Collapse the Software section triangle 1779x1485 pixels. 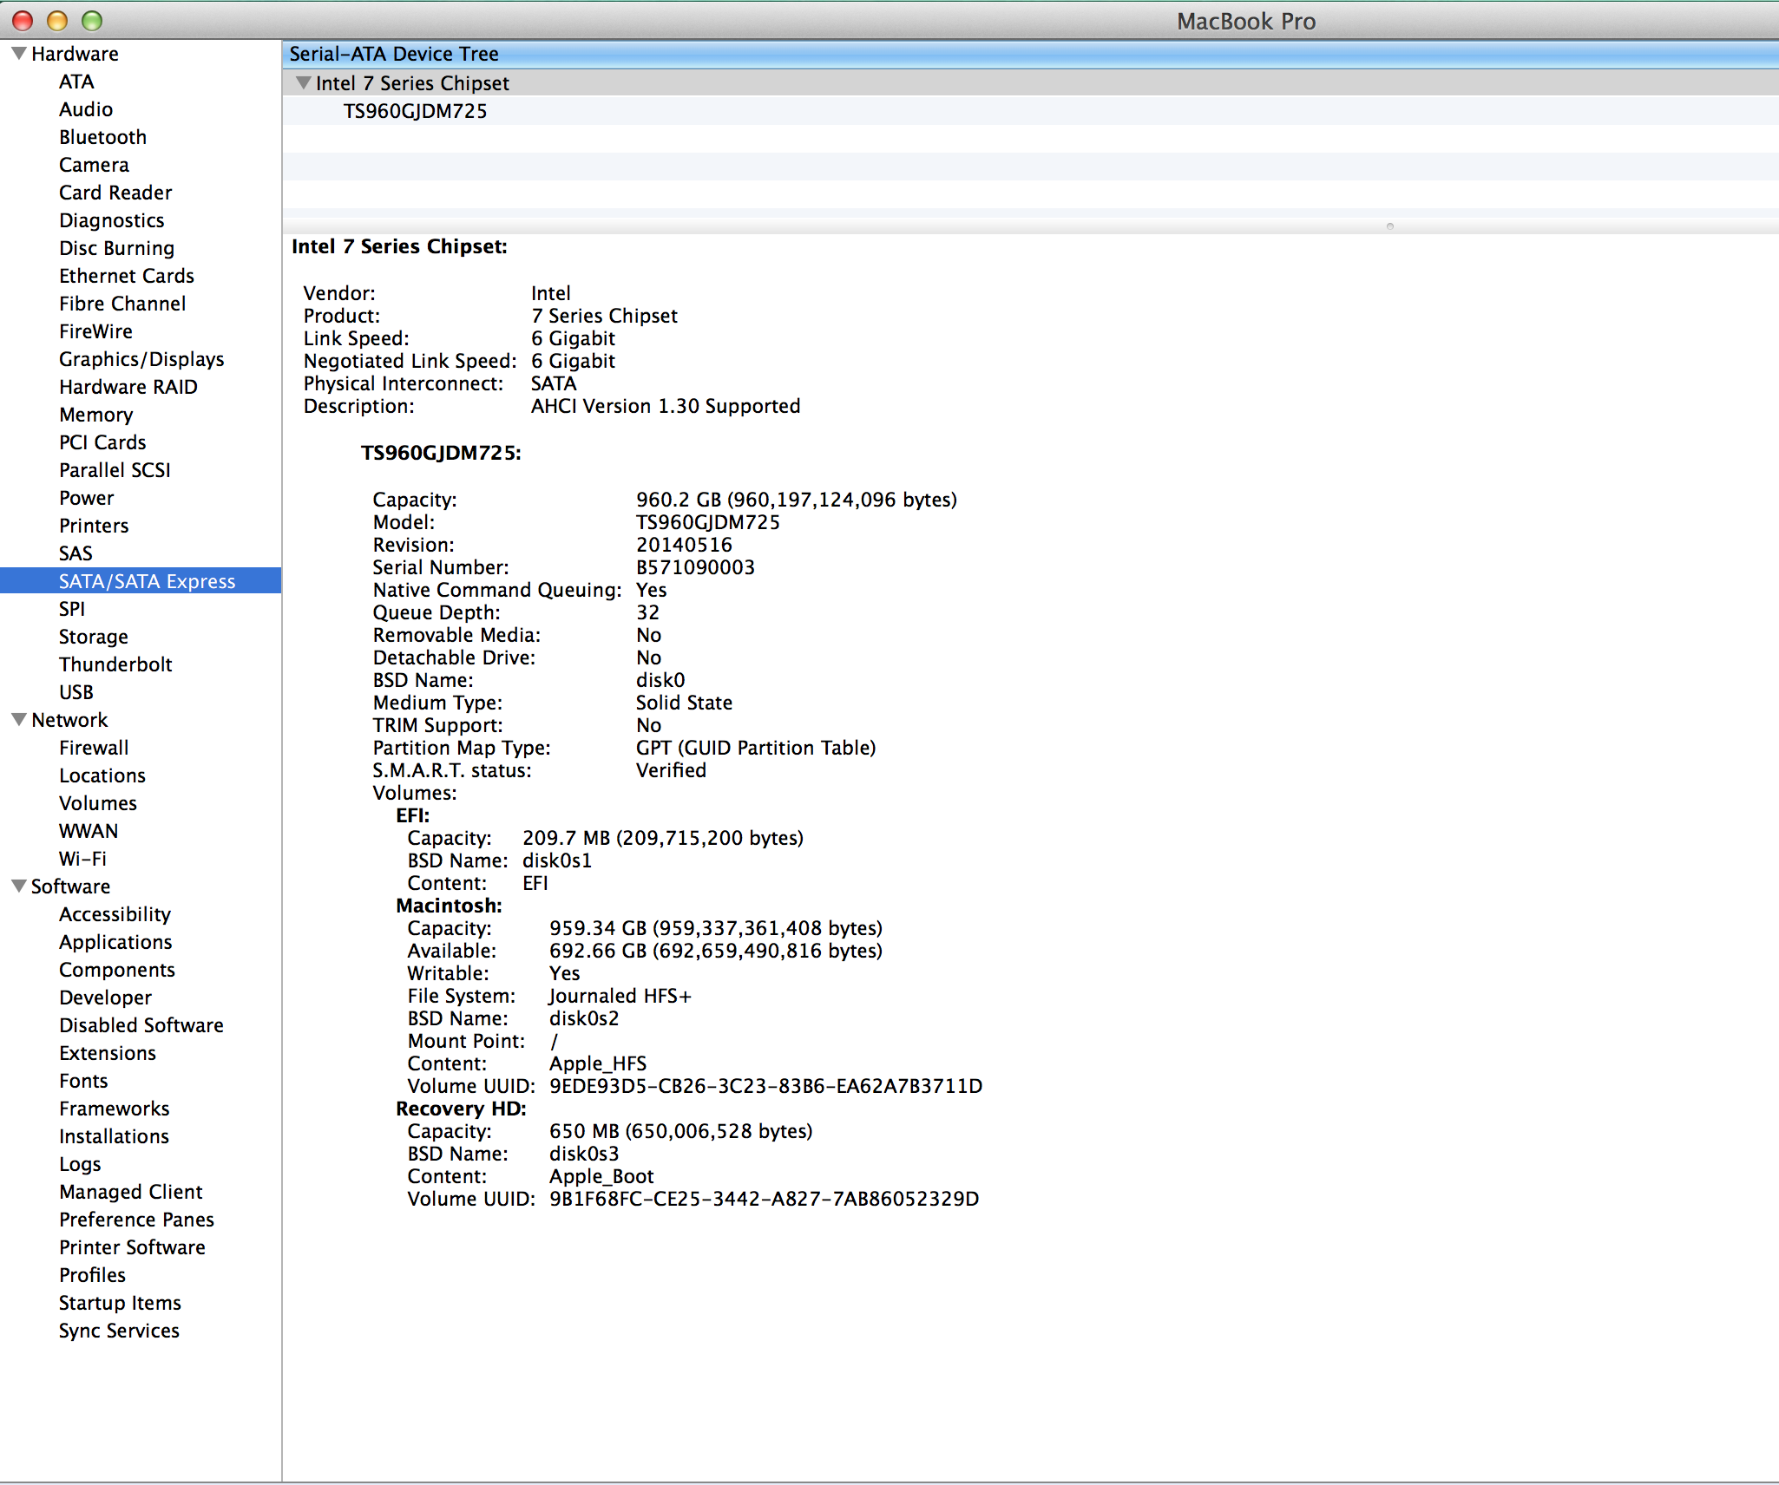click(18, 886)
